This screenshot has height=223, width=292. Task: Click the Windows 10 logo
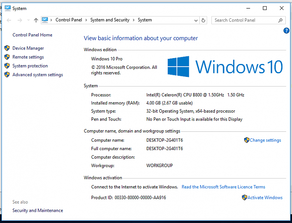(225, 67)
